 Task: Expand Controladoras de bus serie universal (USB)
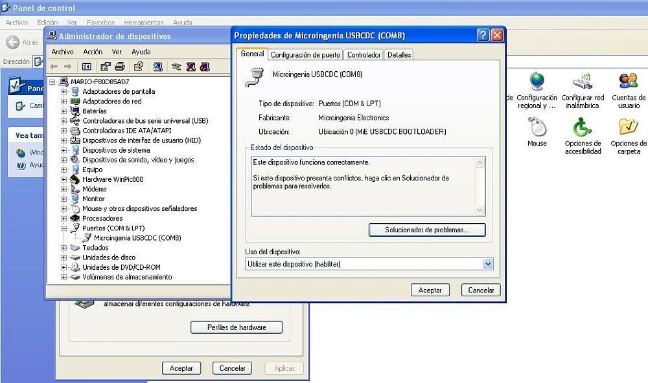(x=64, y=121)
